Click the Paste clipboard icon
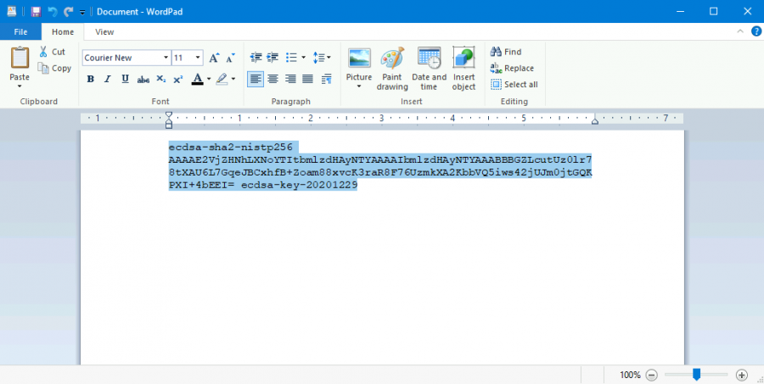This screenshot has height=384, width=764. click(x=20, y=59)
